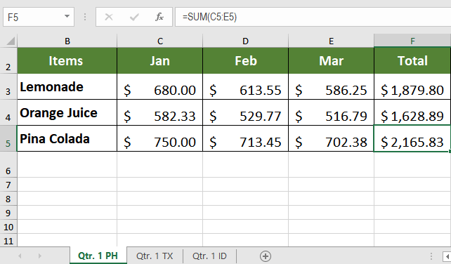Open the Name Box dropdown arrow
The image size is (451, 264).
click(x=67, y=16)
